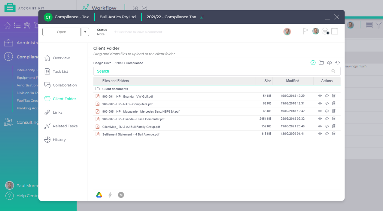Select the Google Drive storage icon
This screenshot has height=211, width=383.
(99, 195)
